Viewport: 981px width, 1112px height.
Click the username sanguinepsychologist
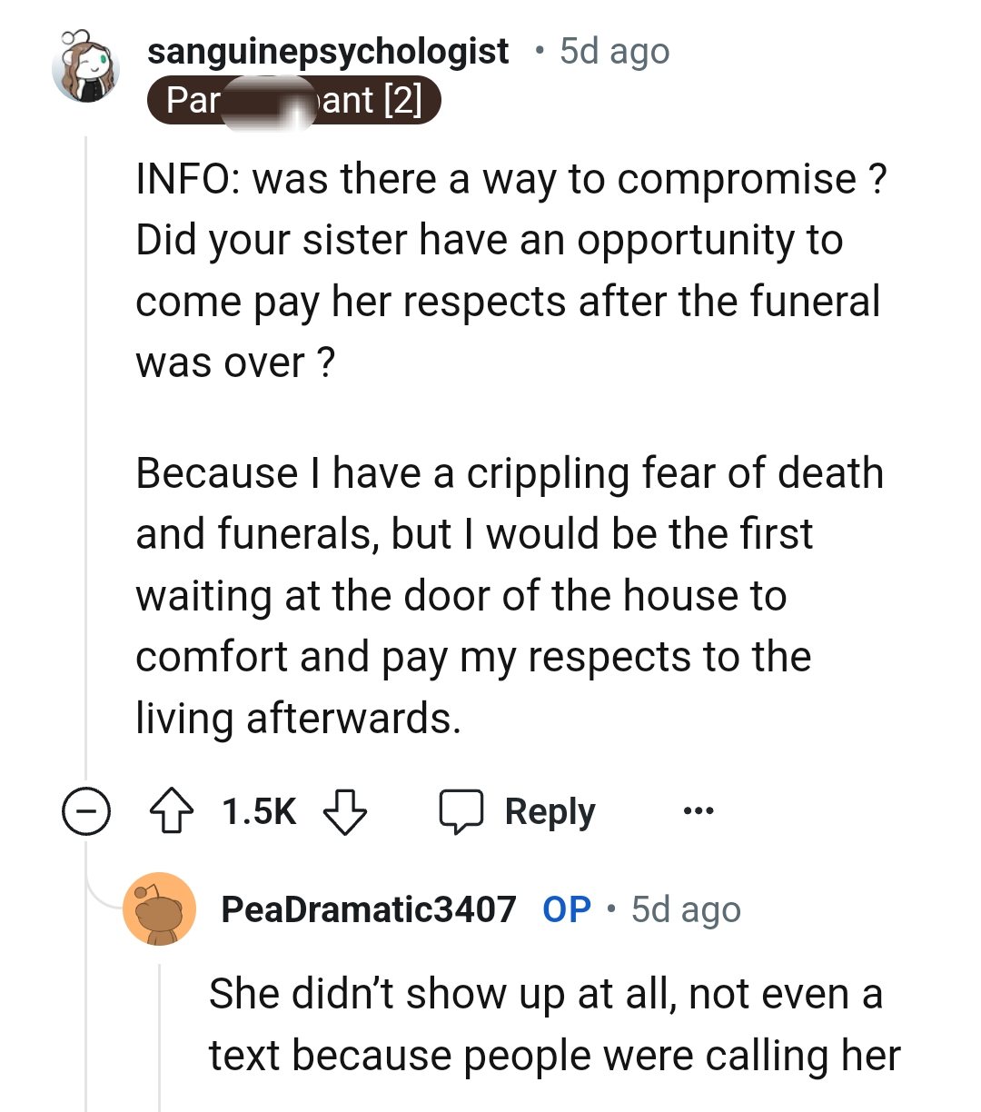(330, 51)
